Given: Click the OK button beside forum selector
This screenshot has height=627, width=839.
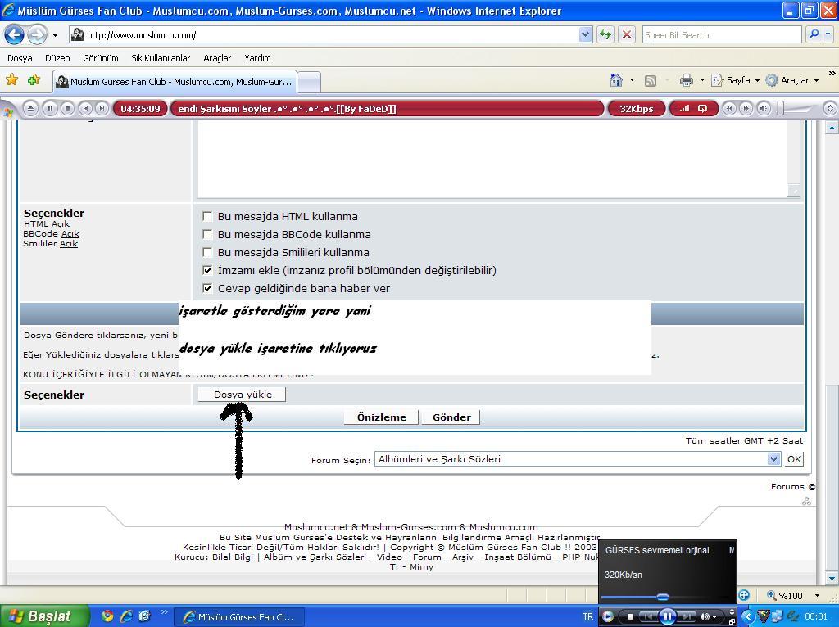Looking at the screenshot, I should click(x=794, y=459).
